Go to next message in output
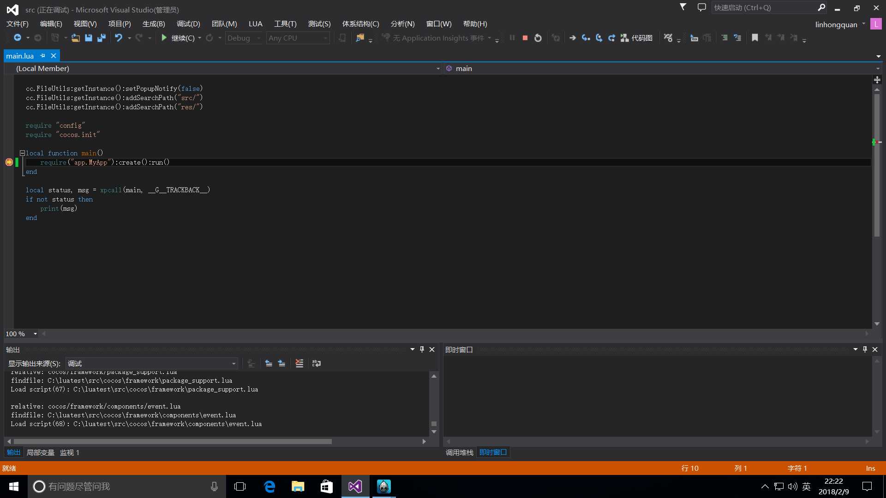886x498 pixels. 281,363
